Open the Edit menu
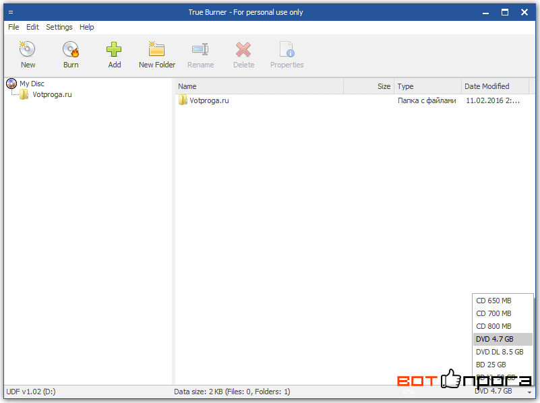This screenshot has height=403, width=540. (32, 27)
